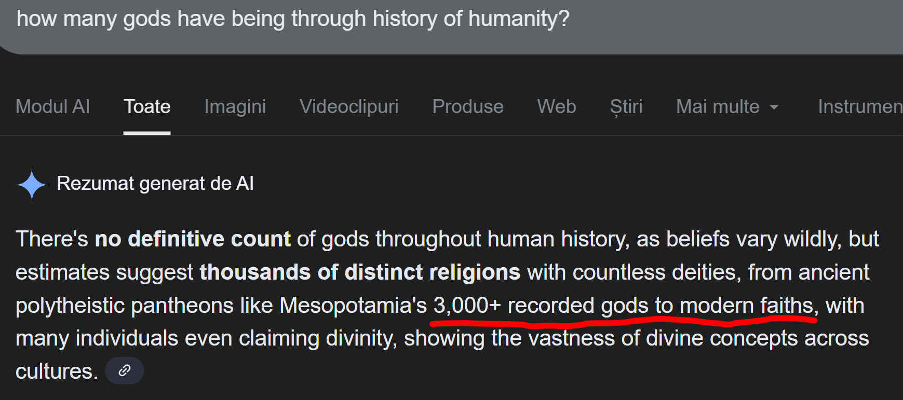This screenshot has width=903, height=400.
Task: Select the currently active Toate tab
Action: (x=147, y=107)
